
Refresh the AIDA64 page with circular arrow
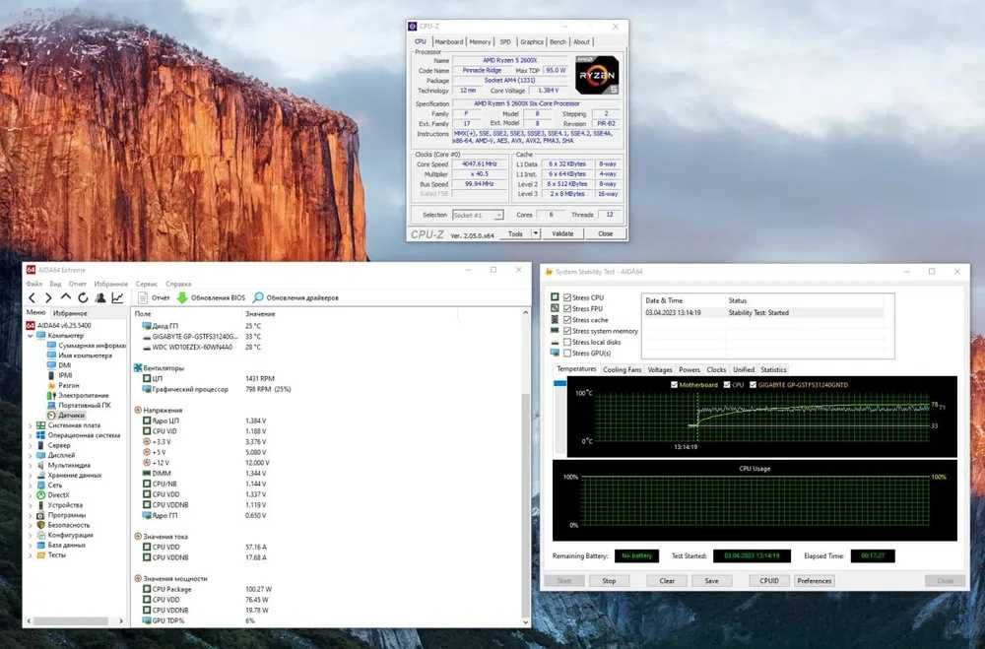83,297
